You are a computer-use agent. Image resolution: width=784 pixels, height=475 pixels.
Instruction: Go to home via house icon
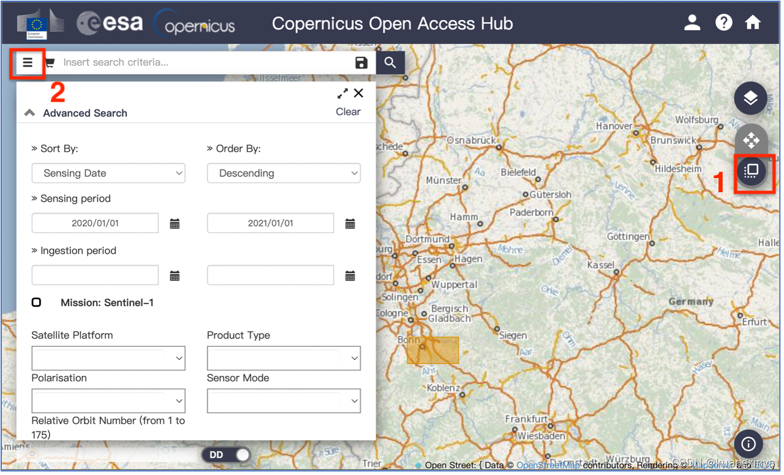753,23
